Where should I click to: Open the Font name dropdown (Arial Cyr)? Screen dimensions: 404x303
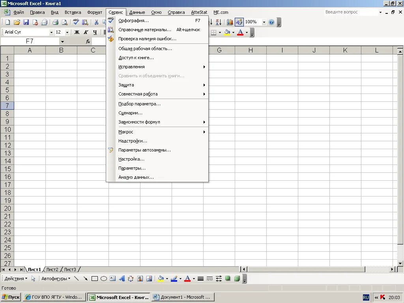pyautogui.click(x=51, y=32)
